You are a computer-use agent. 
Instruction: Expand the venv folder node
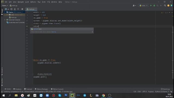[7, 15]
